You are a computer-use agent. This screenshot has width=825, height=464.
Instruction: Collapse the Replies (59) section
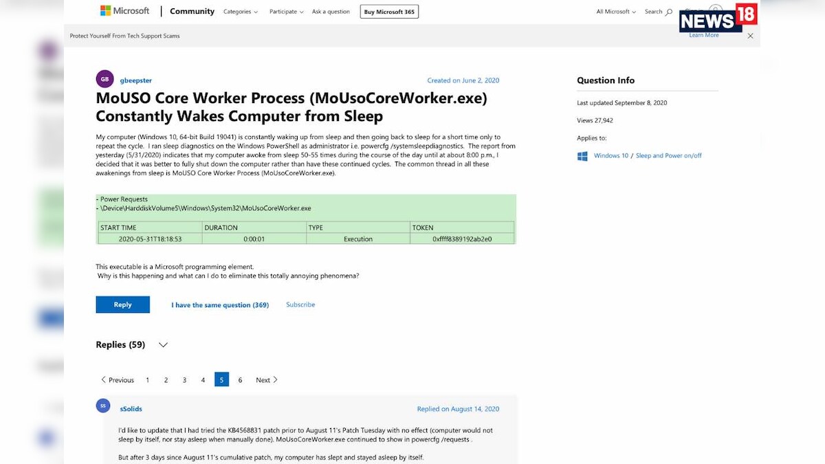(163, 345)
